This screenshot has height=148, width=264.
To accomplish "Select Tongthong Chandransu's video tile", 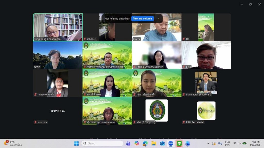I will coord(58,27).
